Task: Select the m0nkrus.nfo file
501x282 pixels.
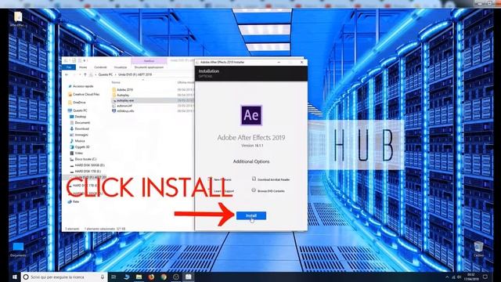Action: click(x=125, y=111)
